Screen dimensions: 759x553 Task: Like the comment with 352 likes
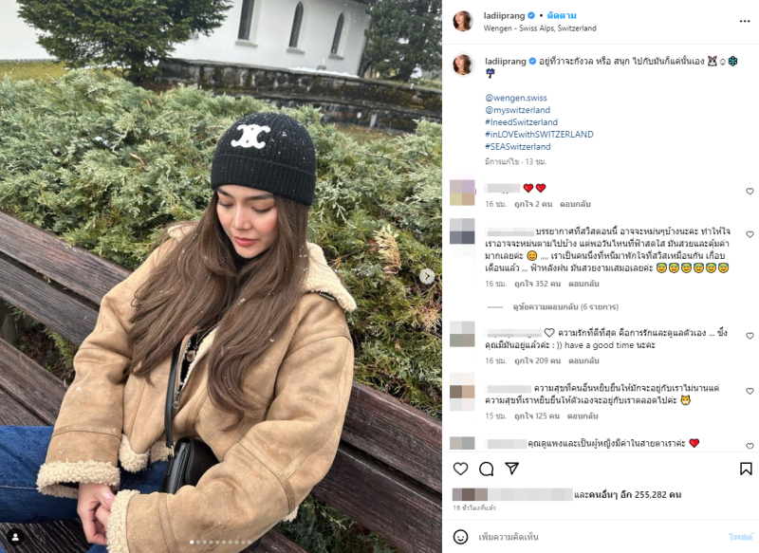click(x=750, y=234)
